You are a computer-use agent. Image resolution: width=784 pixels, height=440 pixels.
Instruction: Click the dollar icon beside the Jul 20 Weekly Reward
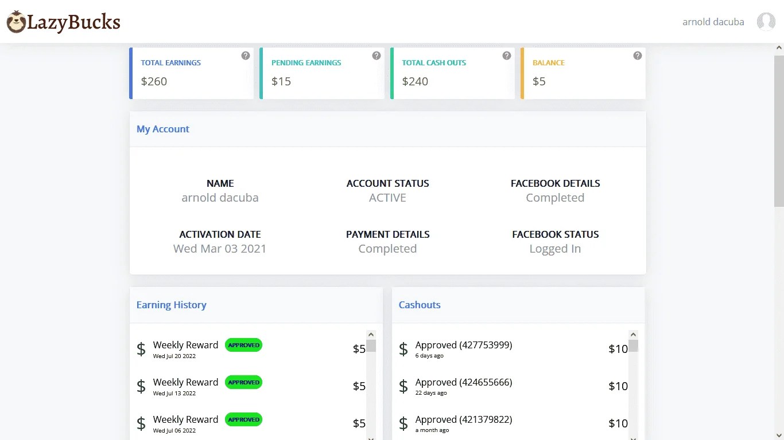coord(141,349)
